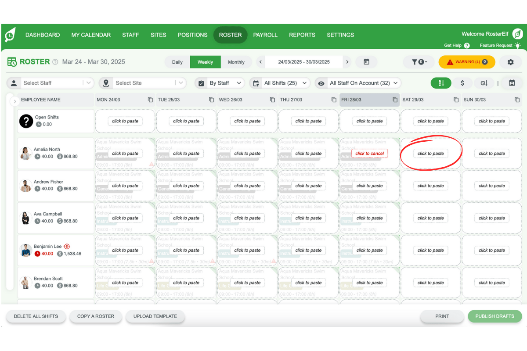The image size is (527, 351).
Task: Open user profile avatar top right
Action: click(x=518, y=34)
